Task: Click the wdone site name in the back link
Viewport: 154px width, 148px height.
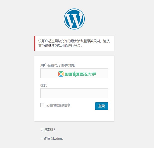Action: click(59, 139)
